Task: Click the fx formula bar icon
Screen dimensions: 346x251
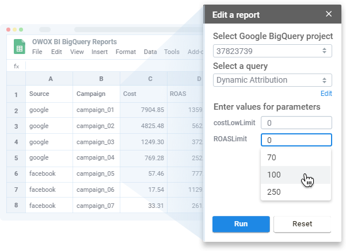Action: pos(16,66)
